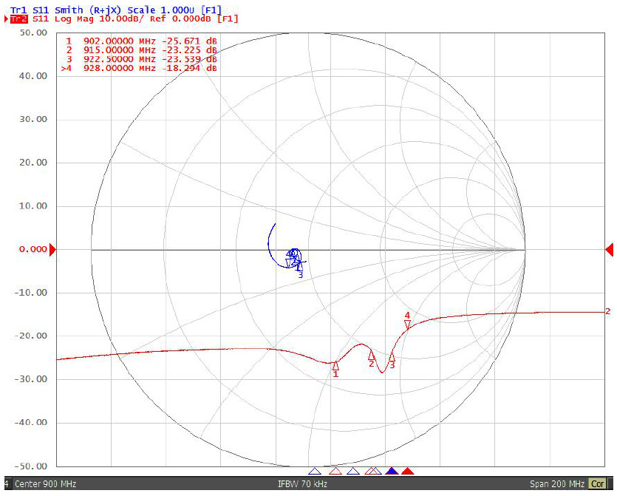Click the Cor correction status indicator
The width and height of the screenshot is (617, 496).
tap(597, 485)
